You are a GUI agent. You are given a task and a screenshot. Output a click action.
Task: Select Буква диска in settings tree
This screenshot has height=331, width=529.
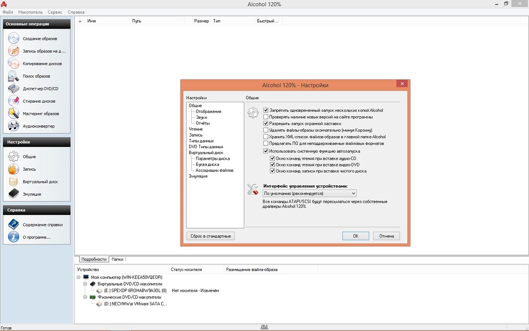(x=207, y=164)
